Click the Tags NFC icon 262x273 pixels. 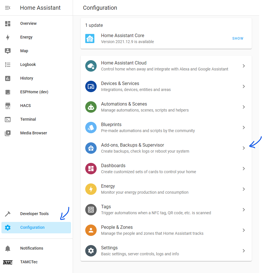(91, 210)
